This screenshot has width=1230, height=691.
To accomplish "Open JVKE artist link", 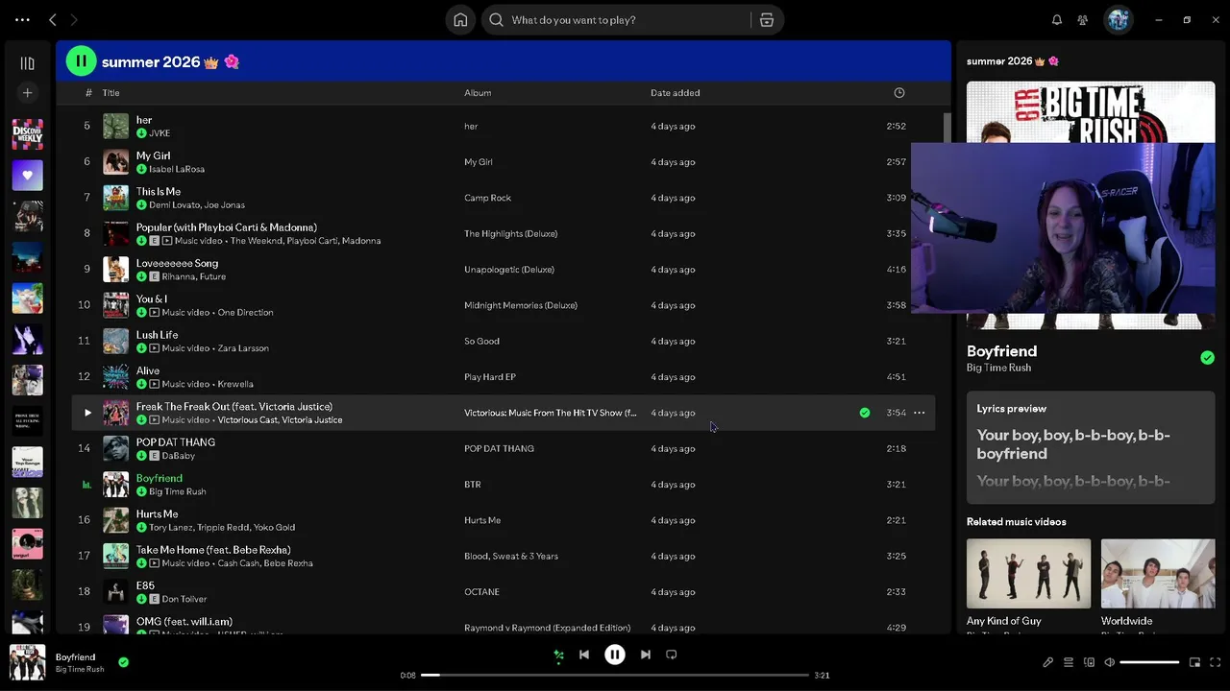I will (x=160, y=133).
